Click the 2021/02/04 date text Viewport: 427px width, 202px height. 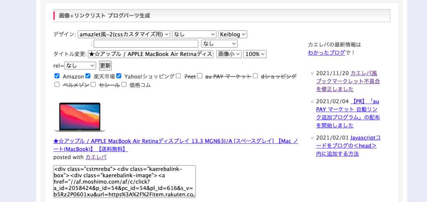tap(332, 102)
